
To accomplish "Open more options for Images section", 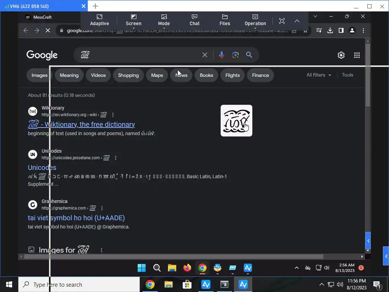I will [x=101, y=250].
